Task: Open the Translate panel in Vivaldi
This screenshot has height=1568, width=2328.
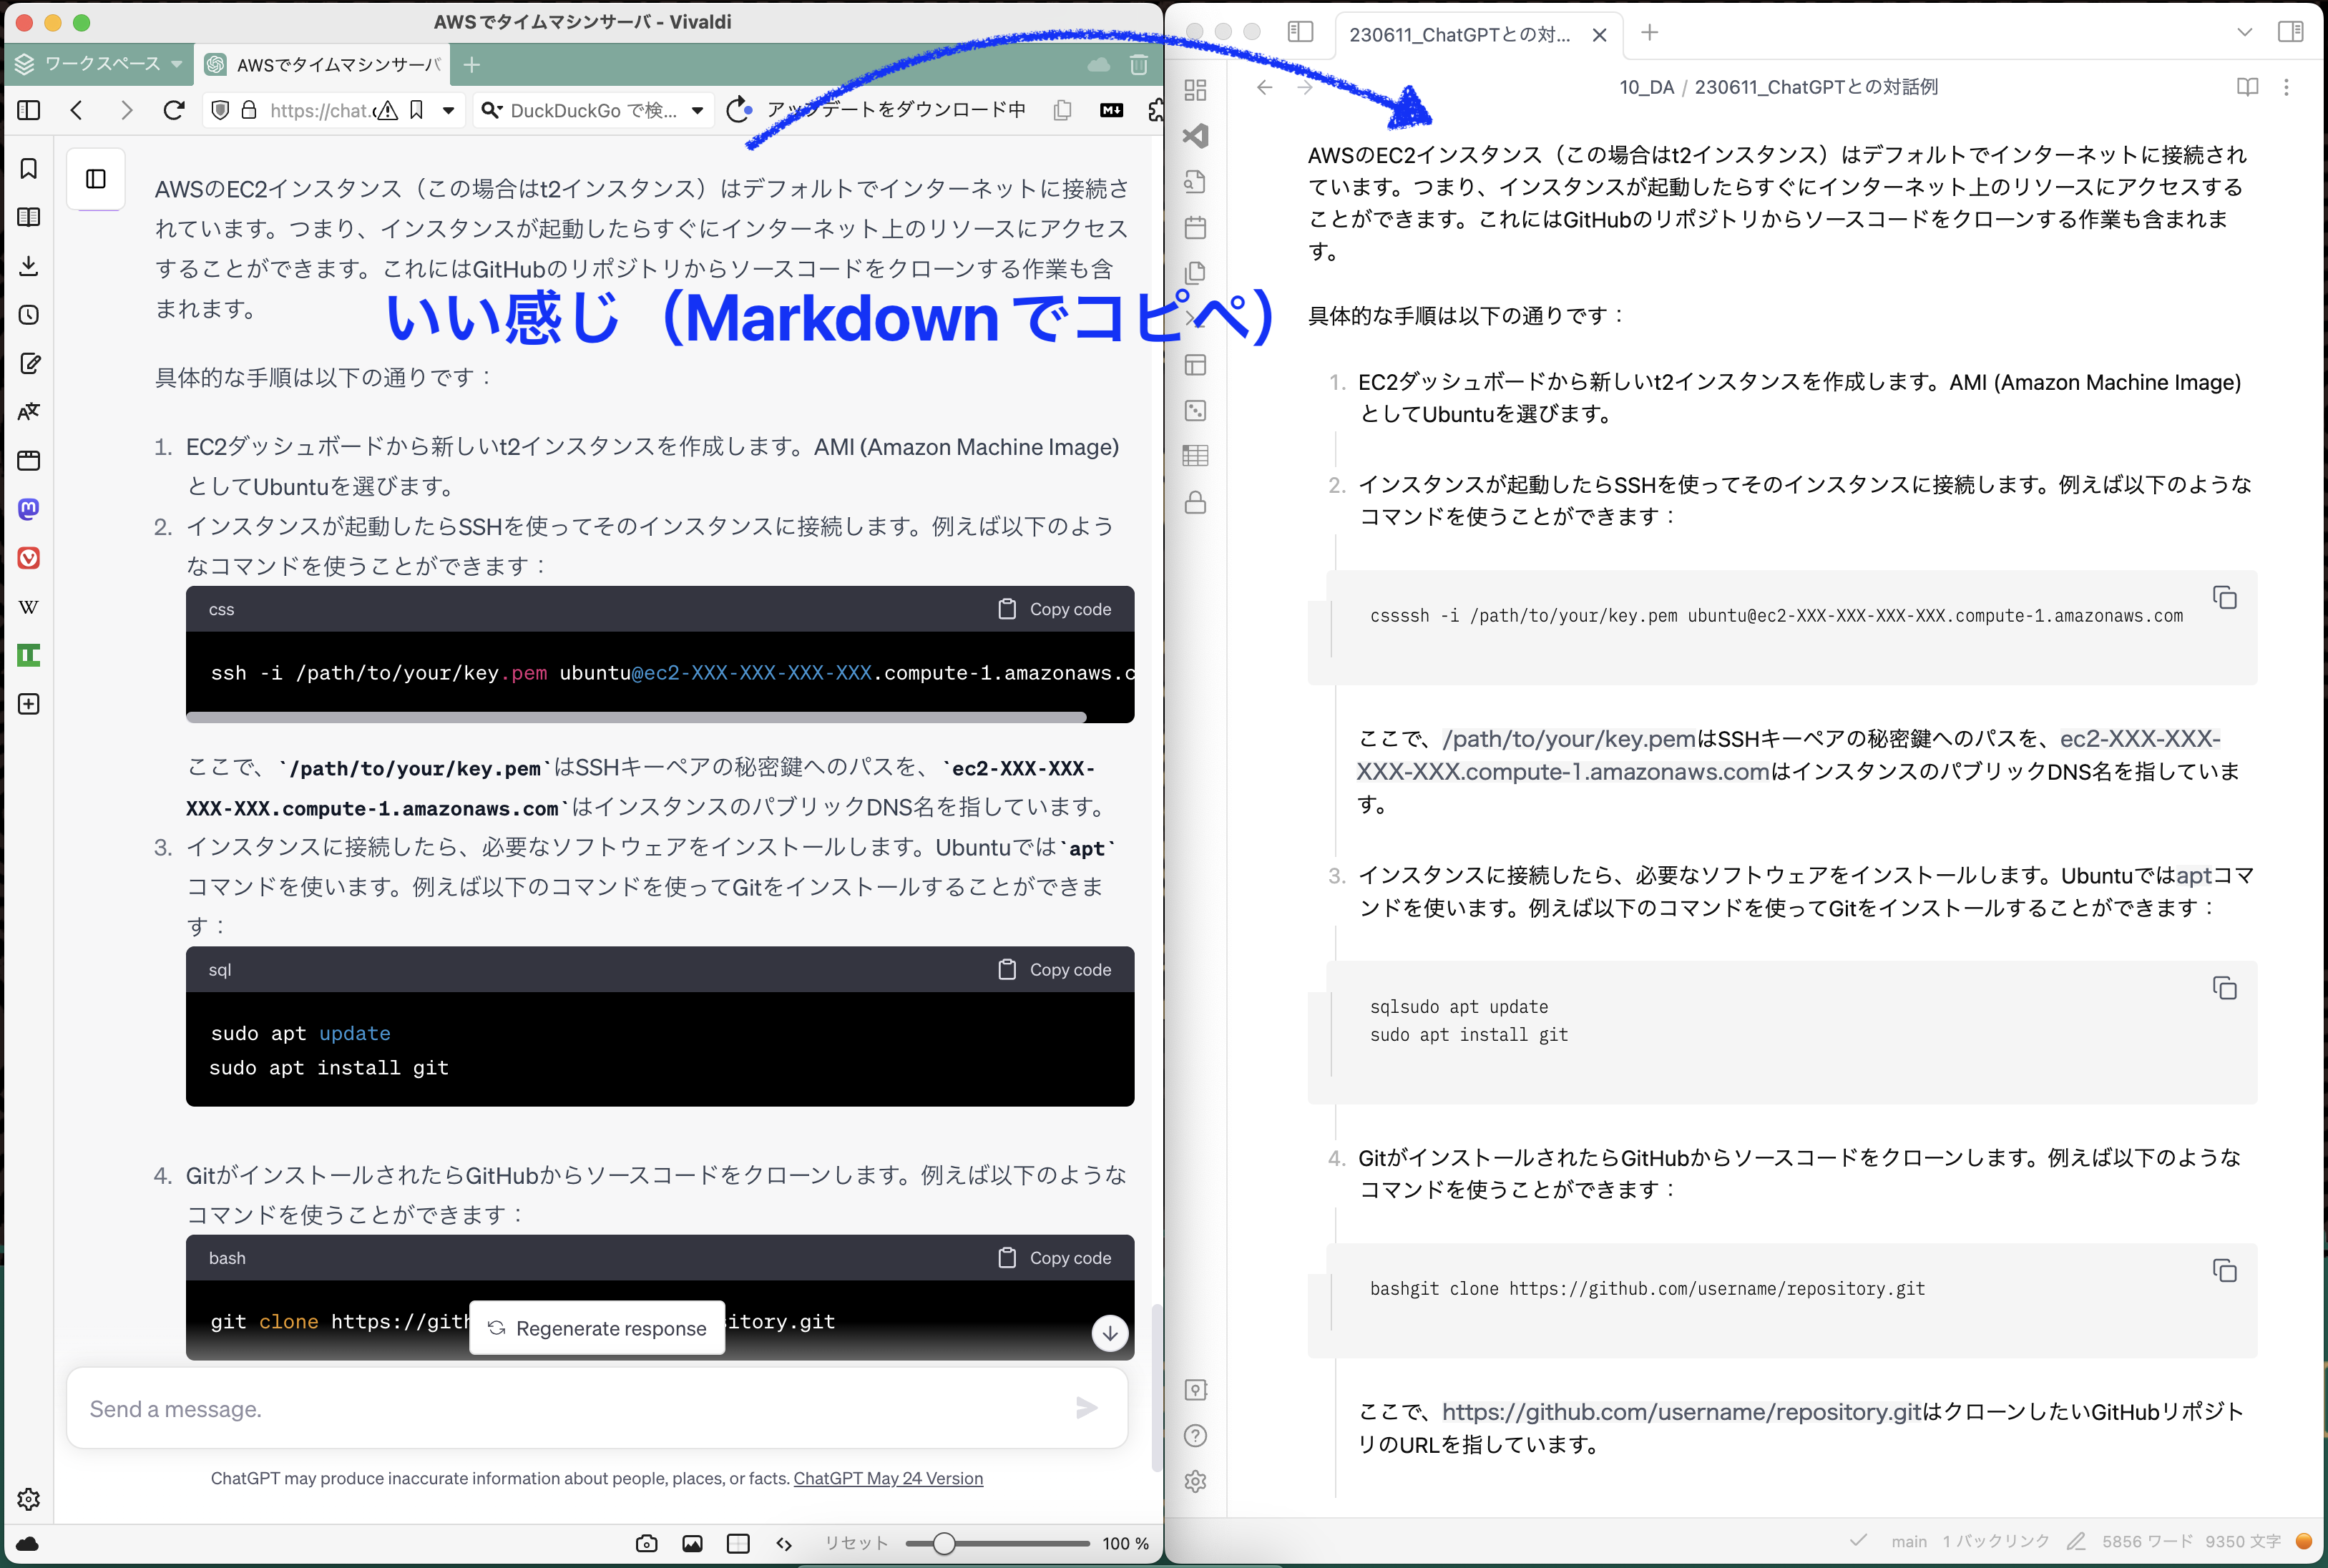Action: pos(28,411)
